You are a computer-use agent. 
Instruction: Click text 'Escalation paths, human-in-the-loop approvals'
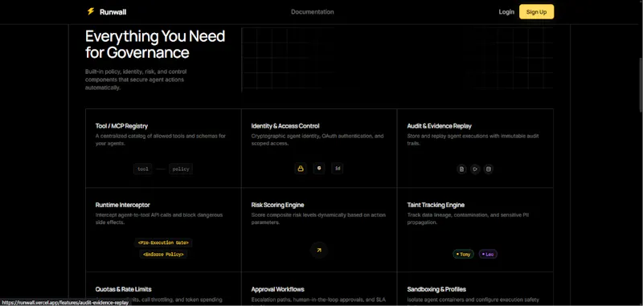(318, 300)
